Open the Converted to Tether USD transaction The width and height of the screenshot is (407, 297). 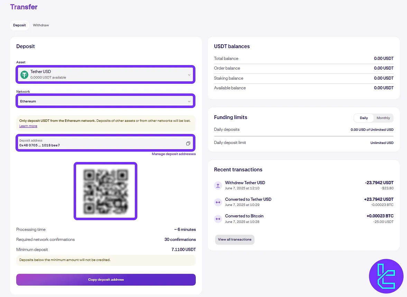(304, 202)
